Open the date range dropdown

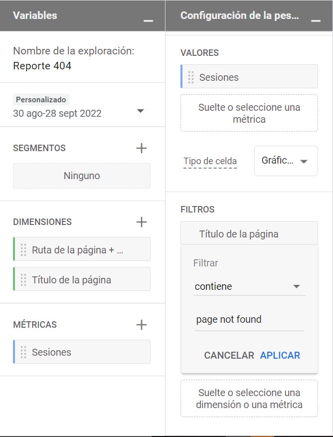140,111
